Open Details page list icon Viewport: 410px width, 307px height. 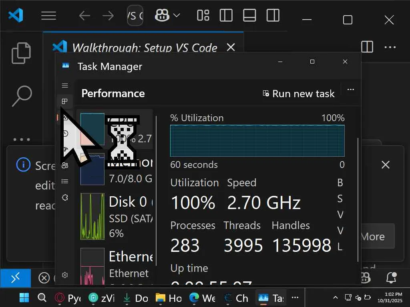click(x=65, y=181)
